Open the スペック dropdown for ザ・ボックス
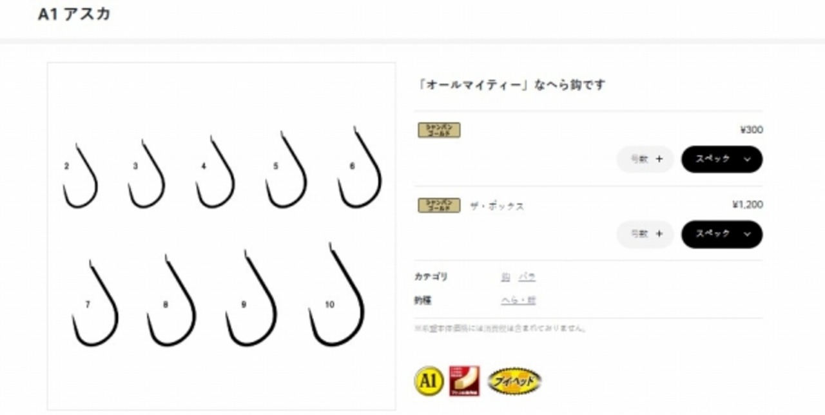The image size is (825, 415). click(x=722, y=234)
